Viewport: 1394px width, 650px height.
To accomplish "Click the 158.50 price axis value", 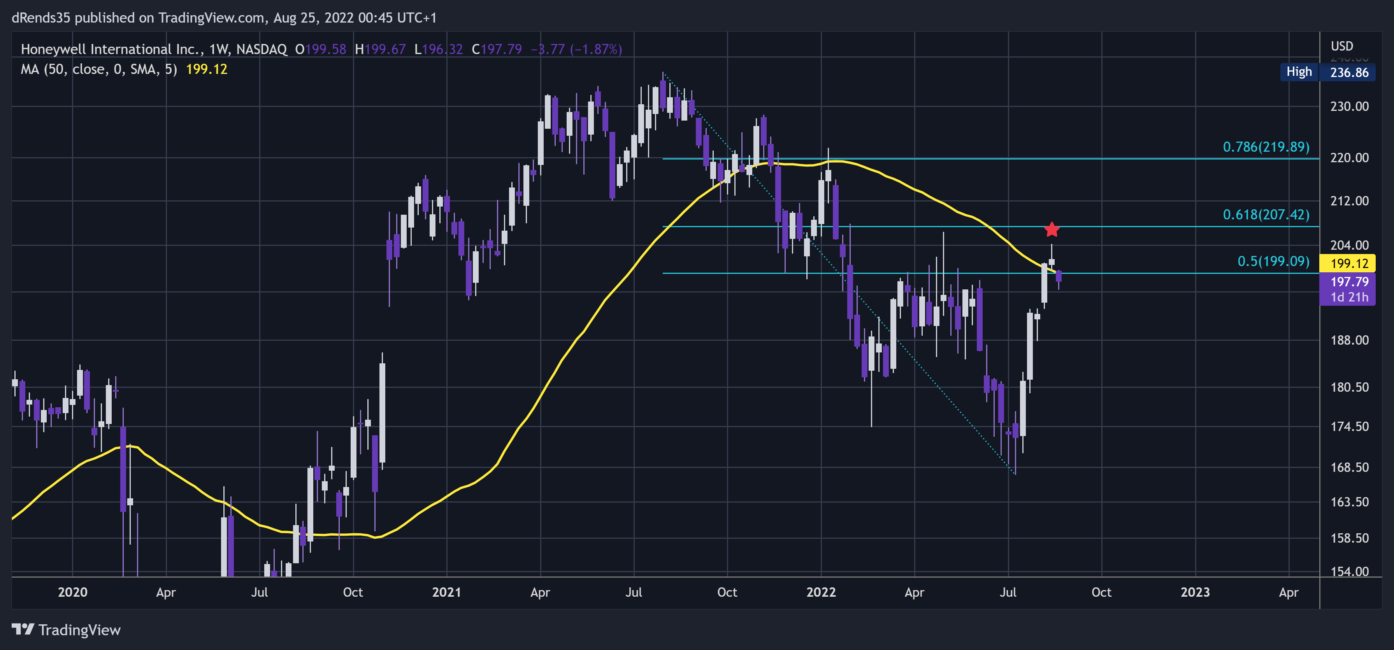I will pos(1349,538).
